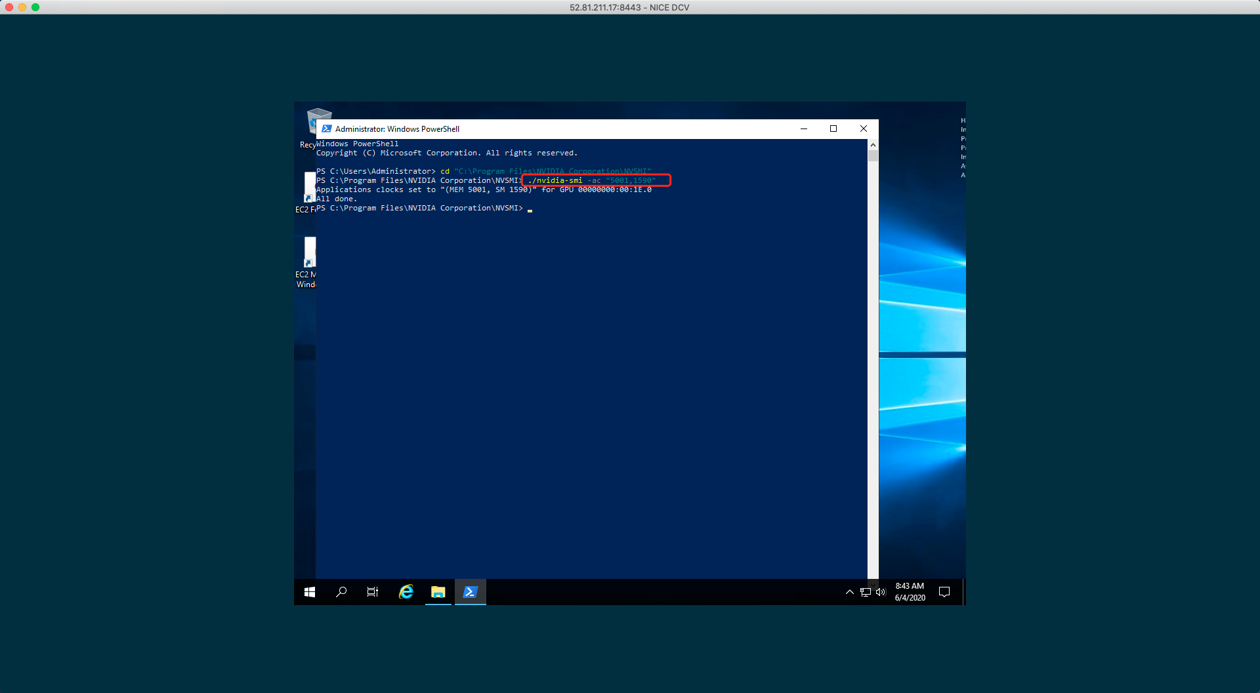Click the volume speaker tray icon
1260x693 pixels.
coord(881,592)
